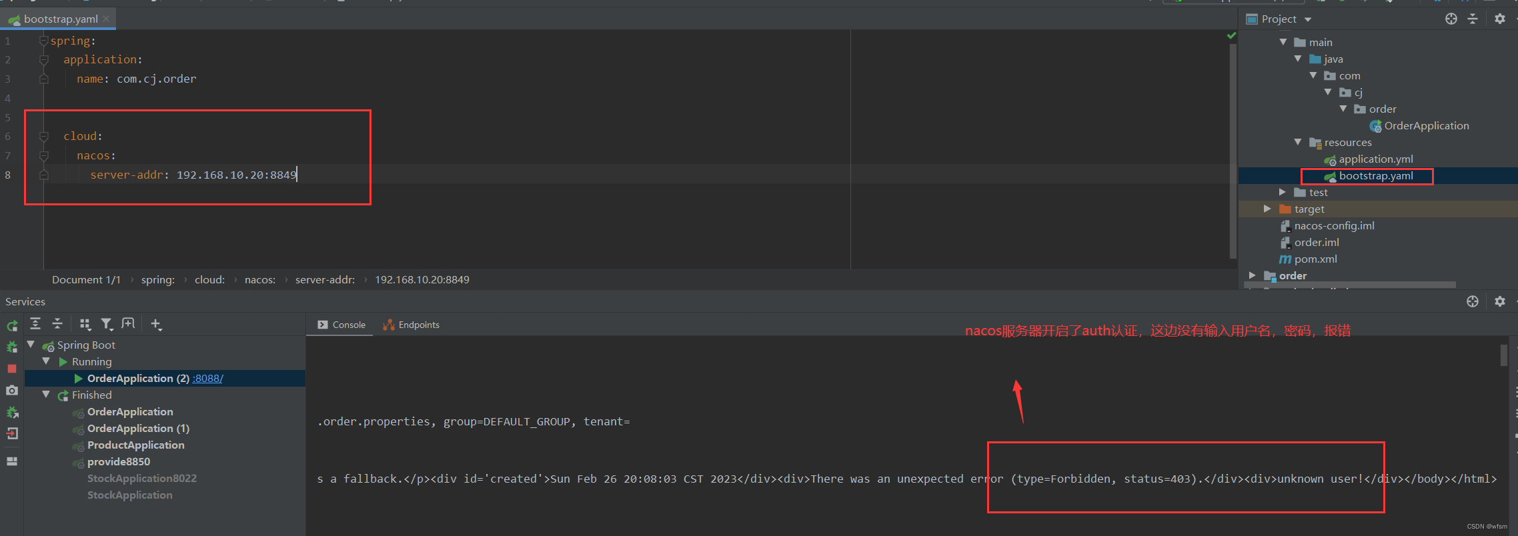Screen dimensions: 1518x536
Task: Open the Add Service plus menu
Action: (x=157, y=324)
